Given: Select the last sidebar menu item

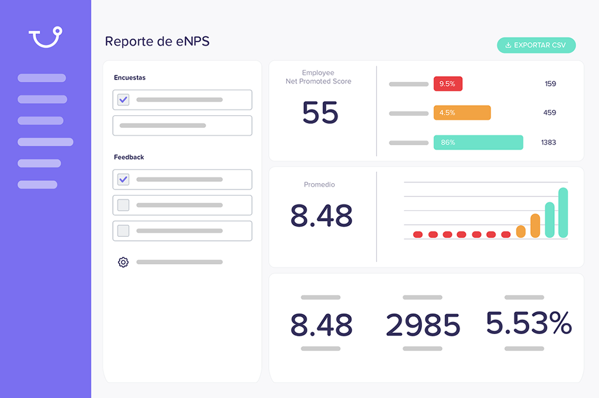Looking at the screenshot, I should coord(37,184).
